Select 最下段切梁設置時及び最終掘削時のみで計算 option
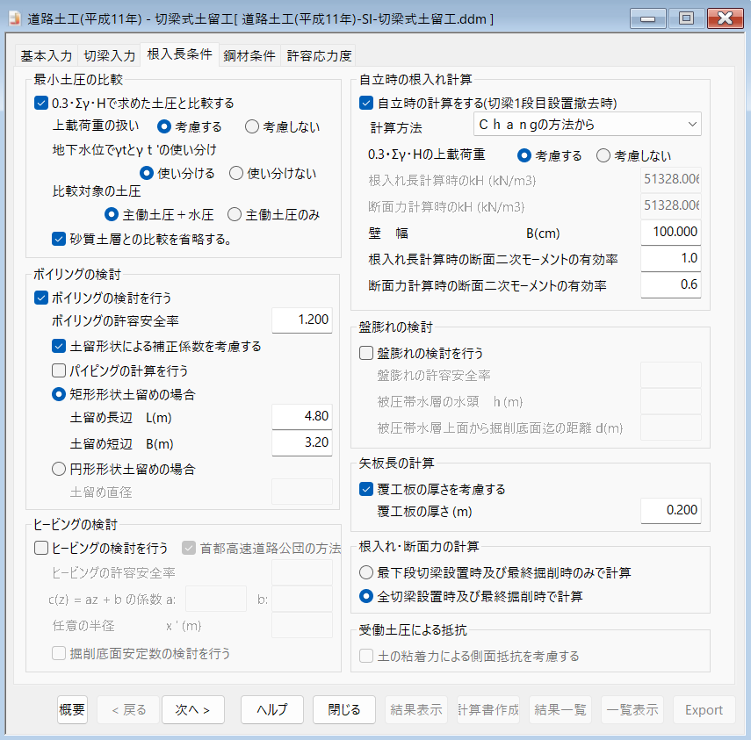This screenshot has height=740, width=751. tap(366, 572)
